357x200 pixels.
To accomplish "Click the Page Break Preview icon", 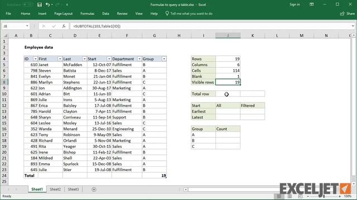I will click(300, 196).
